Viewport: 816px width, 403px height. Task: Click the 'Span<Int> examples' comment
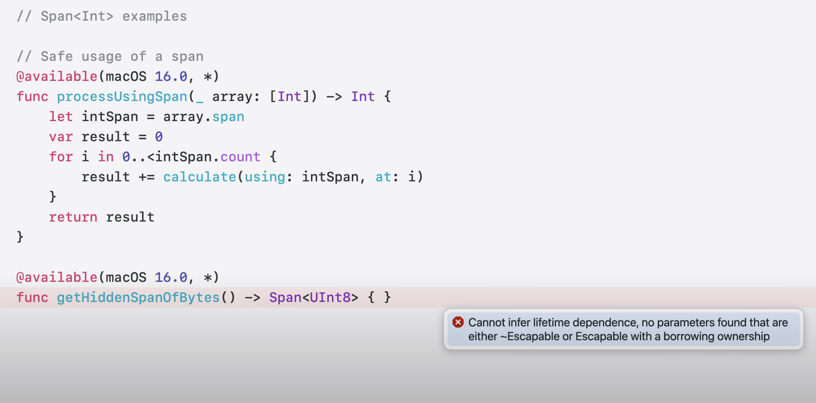(x=102, y=16)
